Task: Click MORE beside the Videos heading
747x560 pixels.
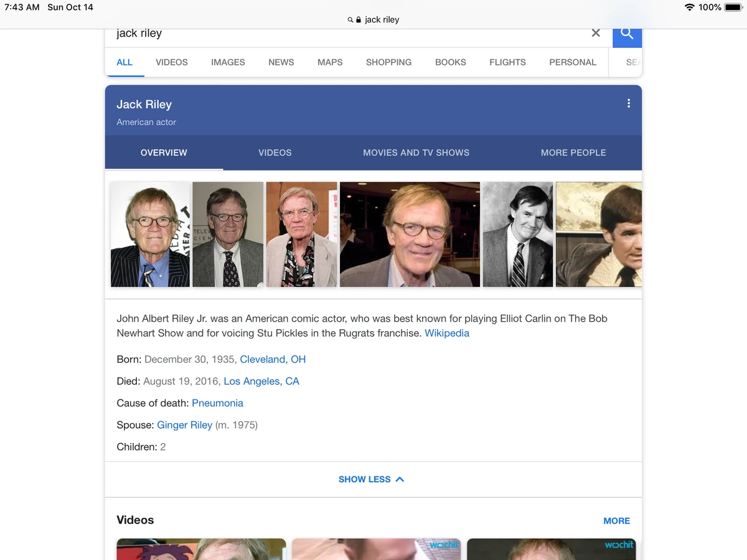Action: pos(617,521)
